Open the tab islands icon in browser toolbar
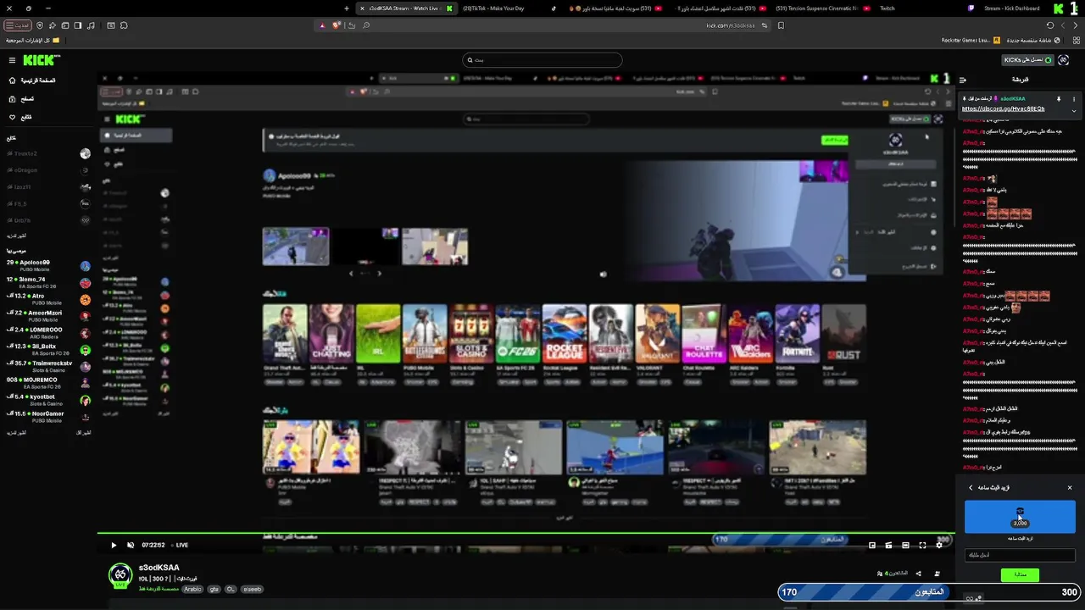Viewport: 1085px width, 610px height. 65,25
